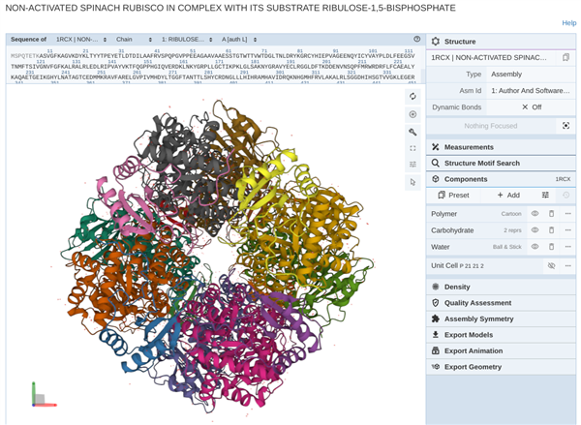This screenshot has height=425, width=581.
Task: Toggle Polymer visibility eye
Action: [x=535, y=214]
